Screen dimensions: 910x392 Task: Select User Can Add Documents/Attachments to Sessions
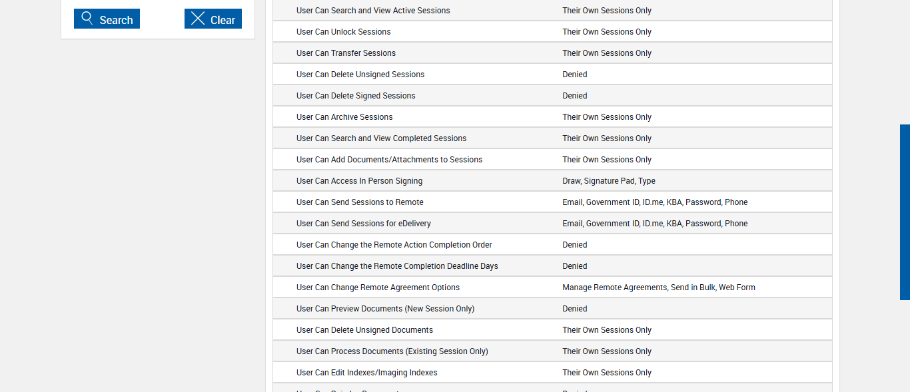coord(389,160)
